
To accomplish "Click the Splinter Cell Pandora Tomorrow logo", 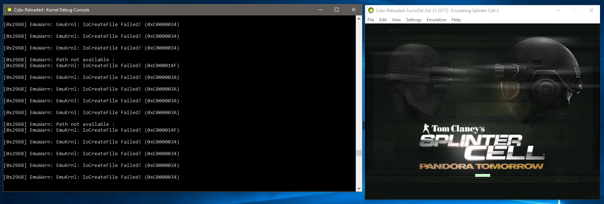I will 482,147.
